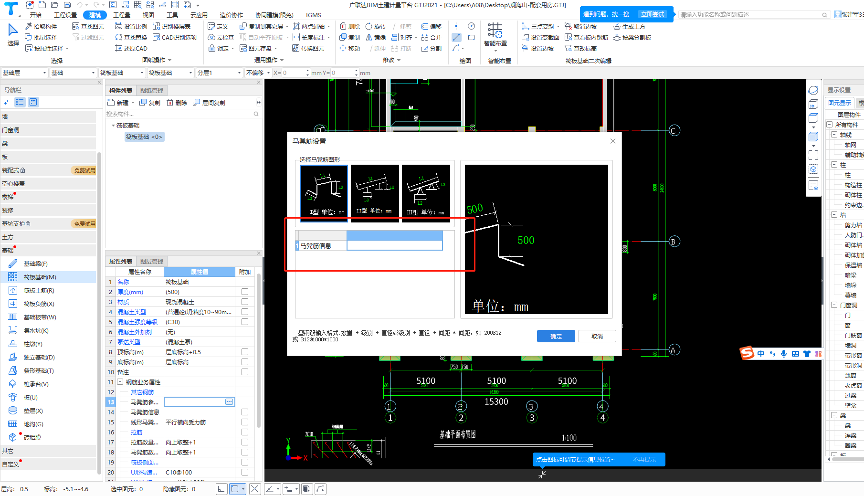Toggle the 附加 checkbox for 混凝土强度等级
864x496 pixels.
pos(245,322)
